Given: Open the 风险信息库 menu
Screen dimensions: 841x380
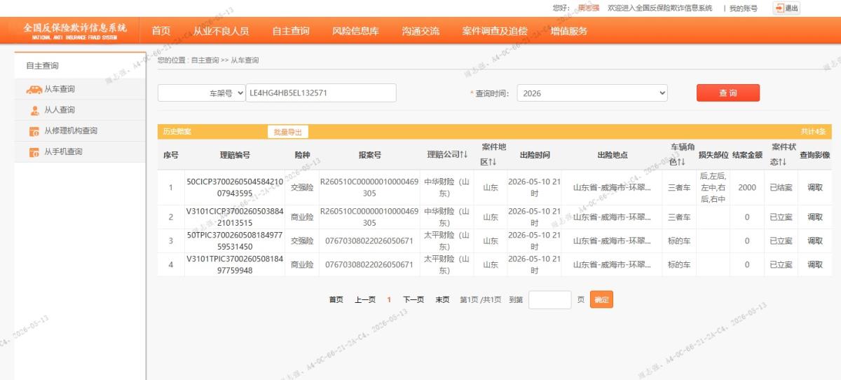Looking at the screenshot, I should pyautogui.click(x=355, y=31).
